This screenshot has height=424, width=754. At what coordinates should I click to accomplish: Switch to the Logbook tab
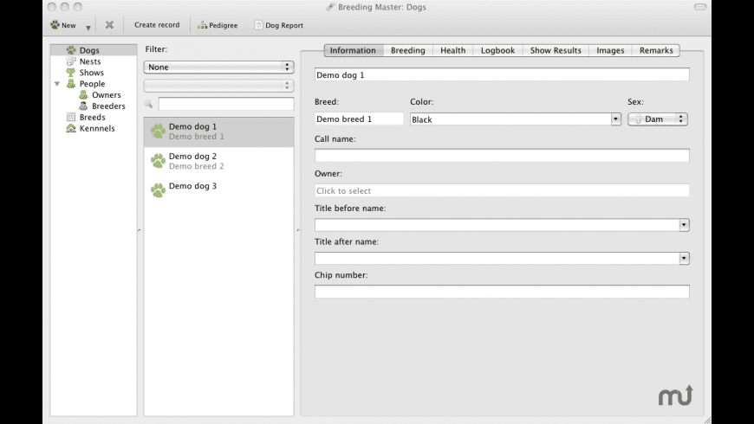497,50
